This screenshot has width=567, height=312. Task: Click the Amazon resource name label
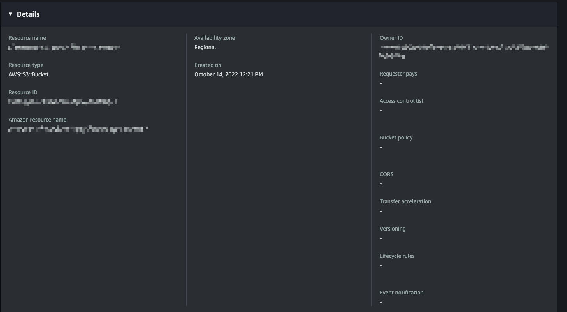37,120
